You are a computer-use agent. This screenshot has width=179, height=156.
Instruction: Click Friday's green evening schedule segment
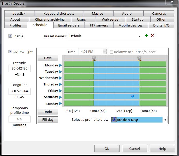153,90
